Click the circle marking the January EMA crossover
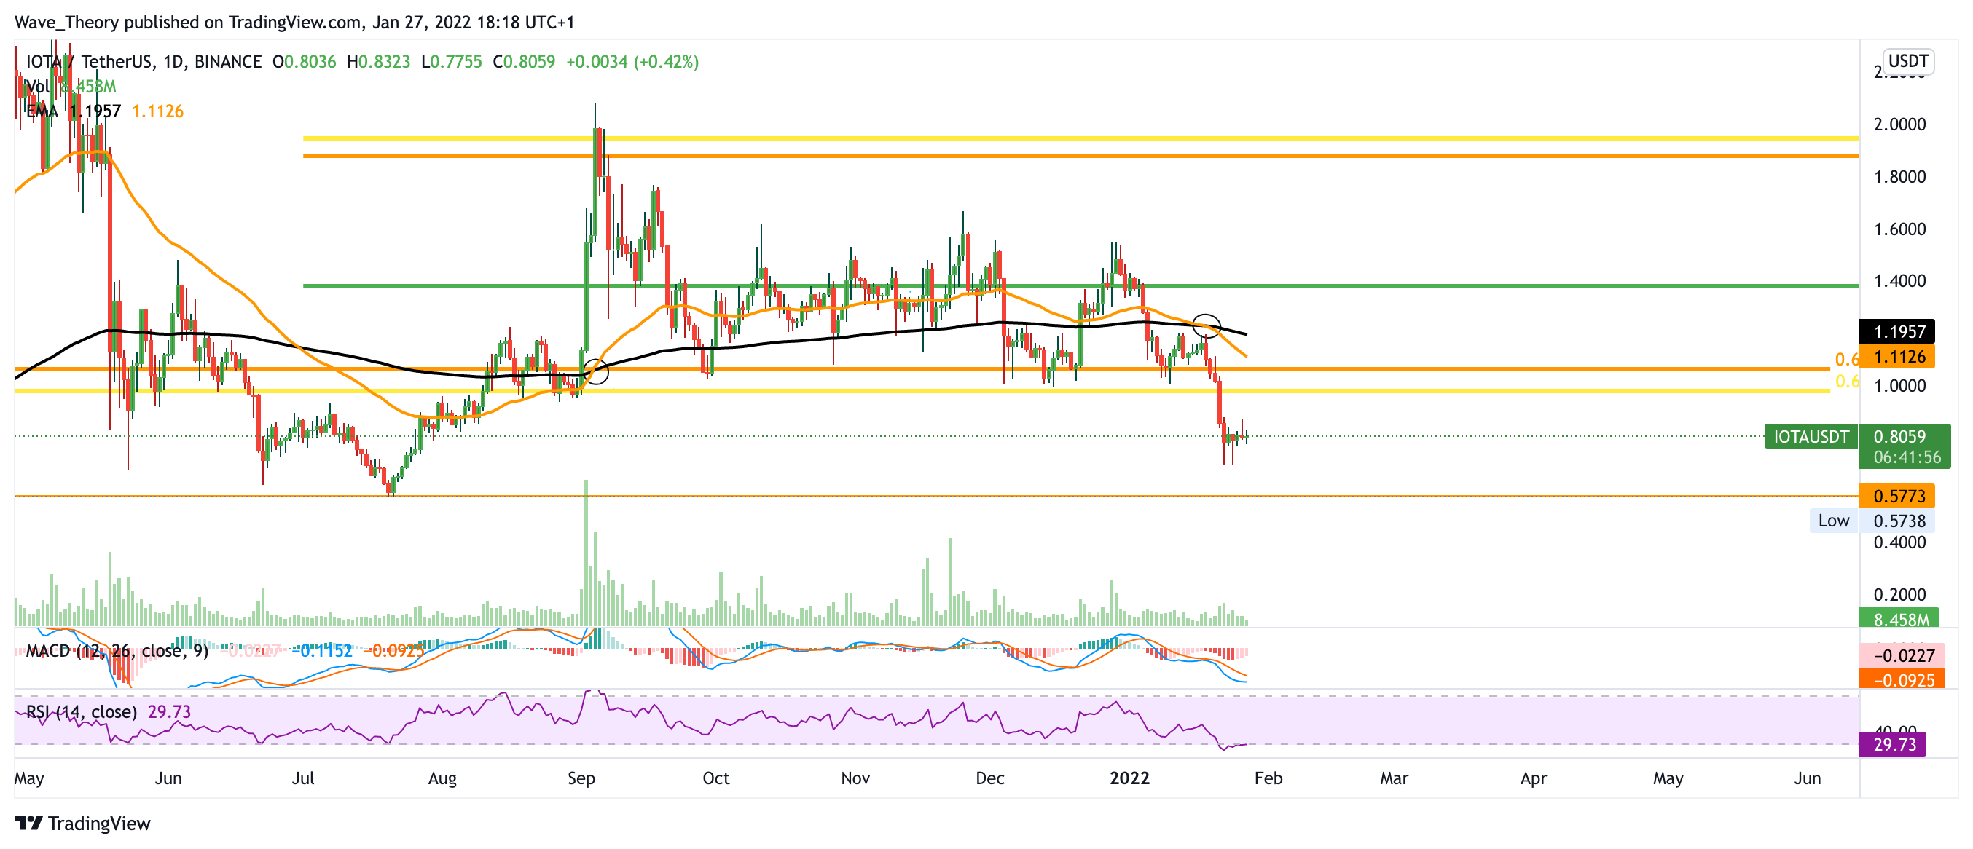Viewport: 1973px width, 849px height. (1207, 325)
